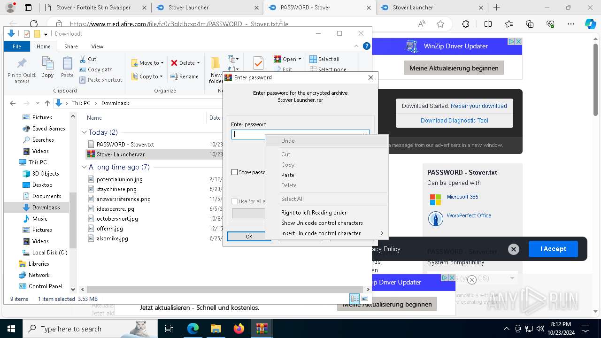Add page to favorites star icon

tap(440, 24)
